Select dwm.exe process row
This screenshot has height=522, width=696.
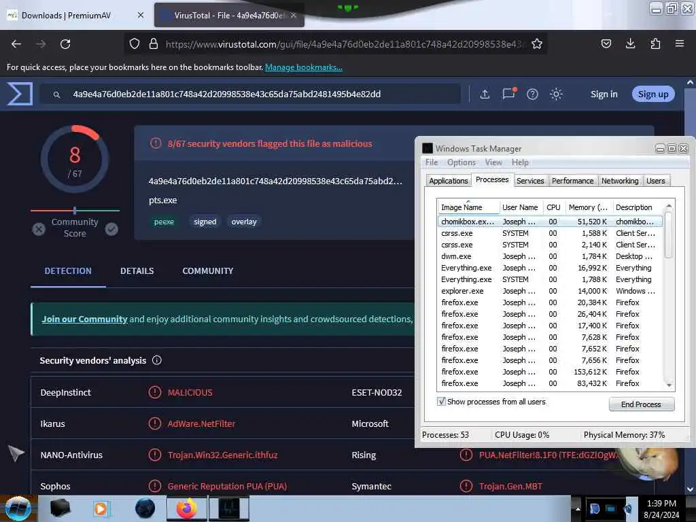(x=549, y=256)
